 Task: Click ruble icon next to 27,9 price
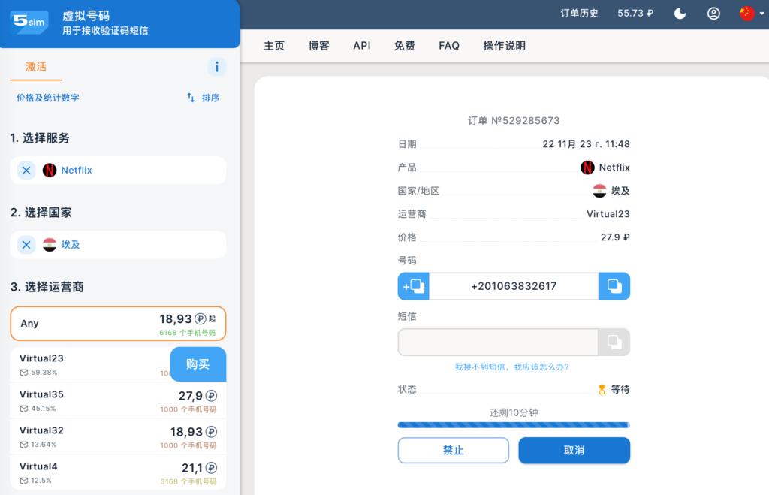pos(211,396)
